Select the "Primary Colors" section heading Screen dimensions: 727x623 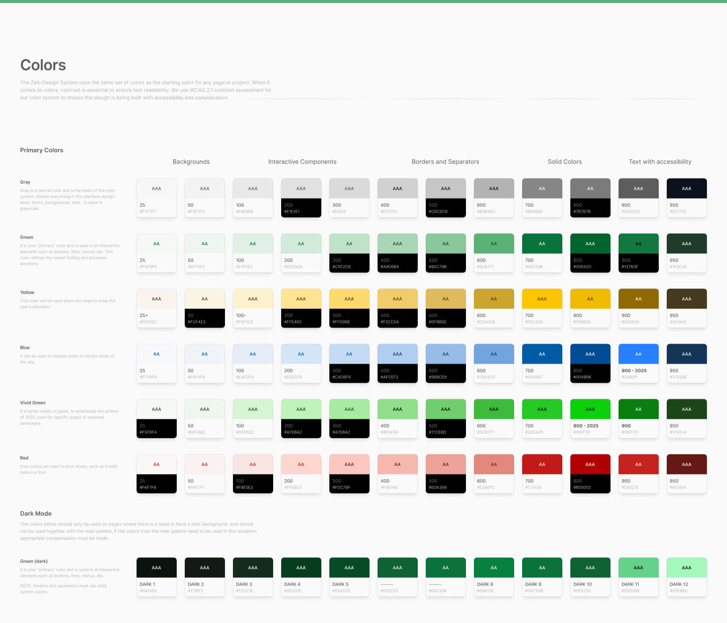[x=42, y=150]
